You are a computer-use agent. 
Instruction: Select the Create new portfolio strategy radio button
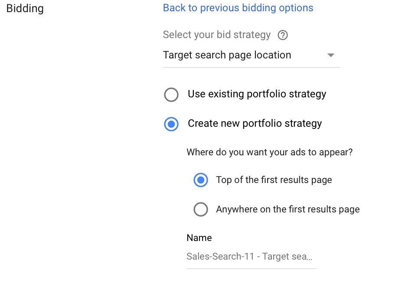(171, 124)
